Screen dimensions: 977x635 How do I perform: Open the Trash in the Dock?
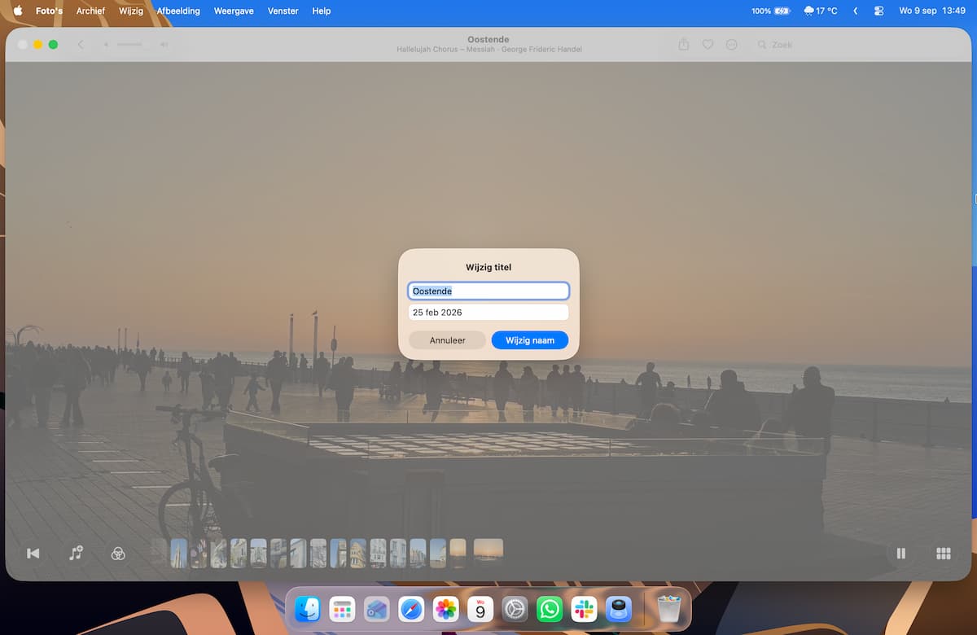point(668,609)
